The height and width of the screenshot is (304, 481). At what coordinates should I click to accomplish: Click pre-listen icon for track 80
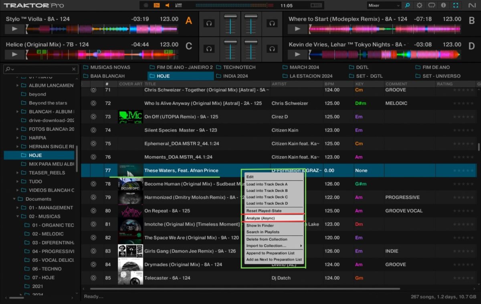pos(93,211)
